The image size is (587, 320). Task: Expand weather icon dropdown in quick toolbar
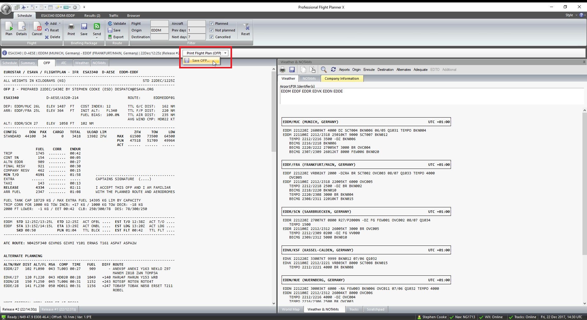pyautogui.click(x=61, y=7)
